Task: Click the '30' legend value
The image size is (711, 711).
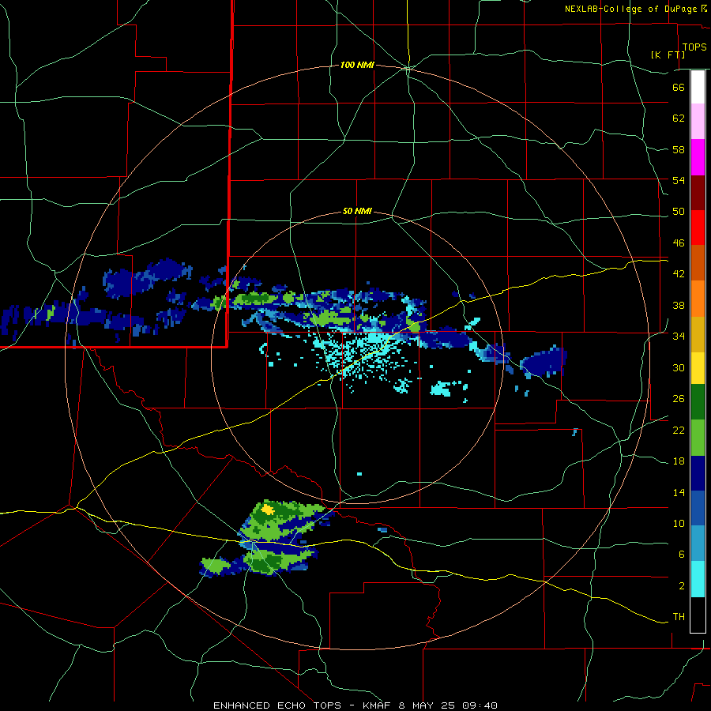Action: click(x=679, y=367)
